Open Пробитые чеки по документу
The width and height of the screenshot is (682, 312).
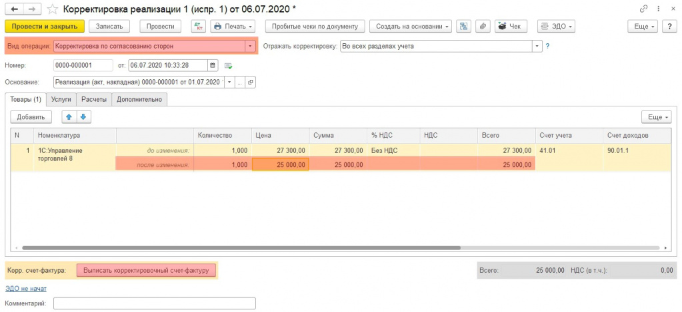coord(315,27)
